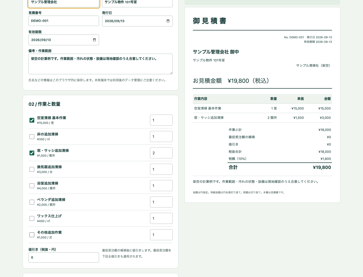Image resolution: width=363 pixels, height=277 pixels.
Task: Enable 床の追加清掃 checkbox
Action: [x=32, y=136]
